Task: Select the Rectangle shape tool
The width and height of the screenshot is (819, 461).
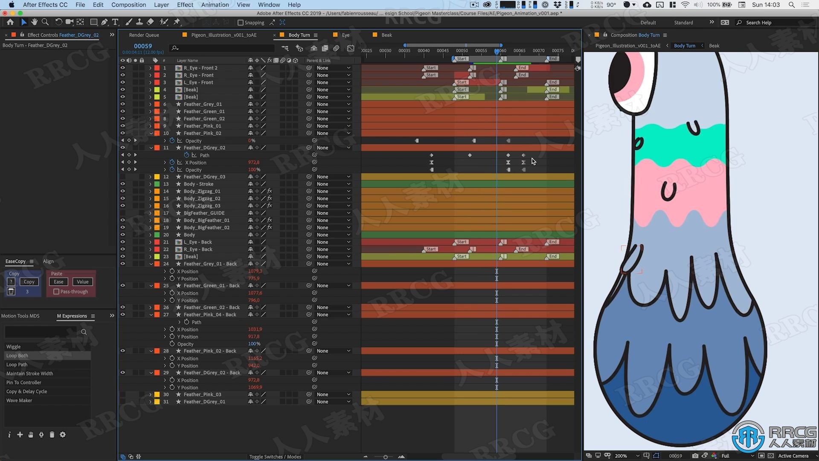Action: [x=93, y=22]
